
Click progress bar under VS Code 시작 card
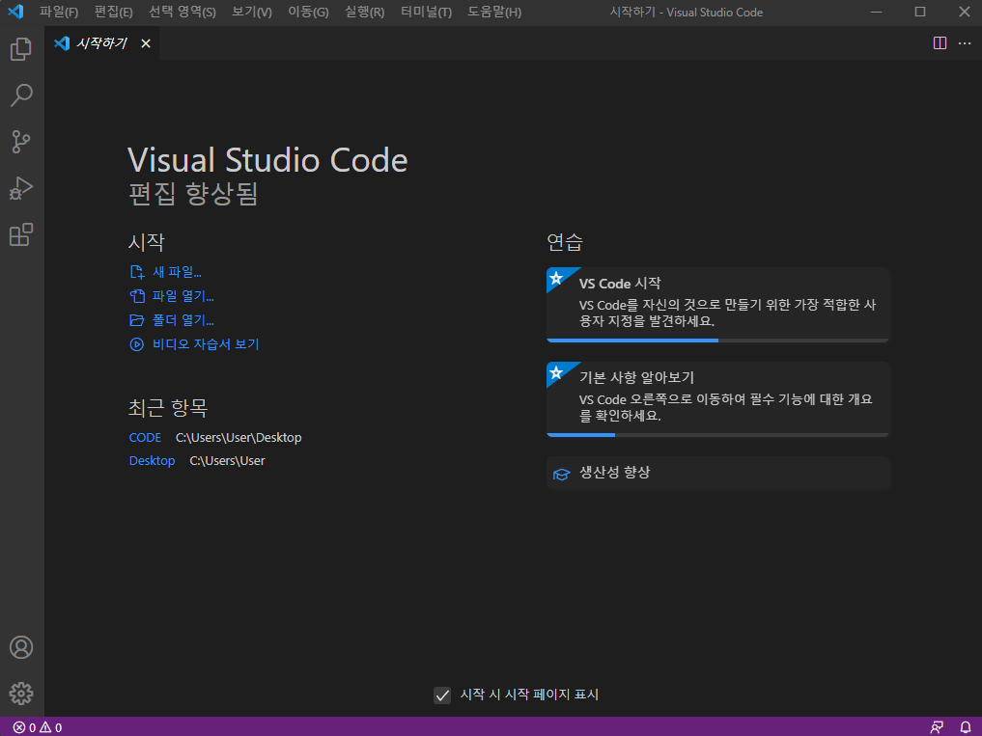pyautogui.click(x=717, y=341)
